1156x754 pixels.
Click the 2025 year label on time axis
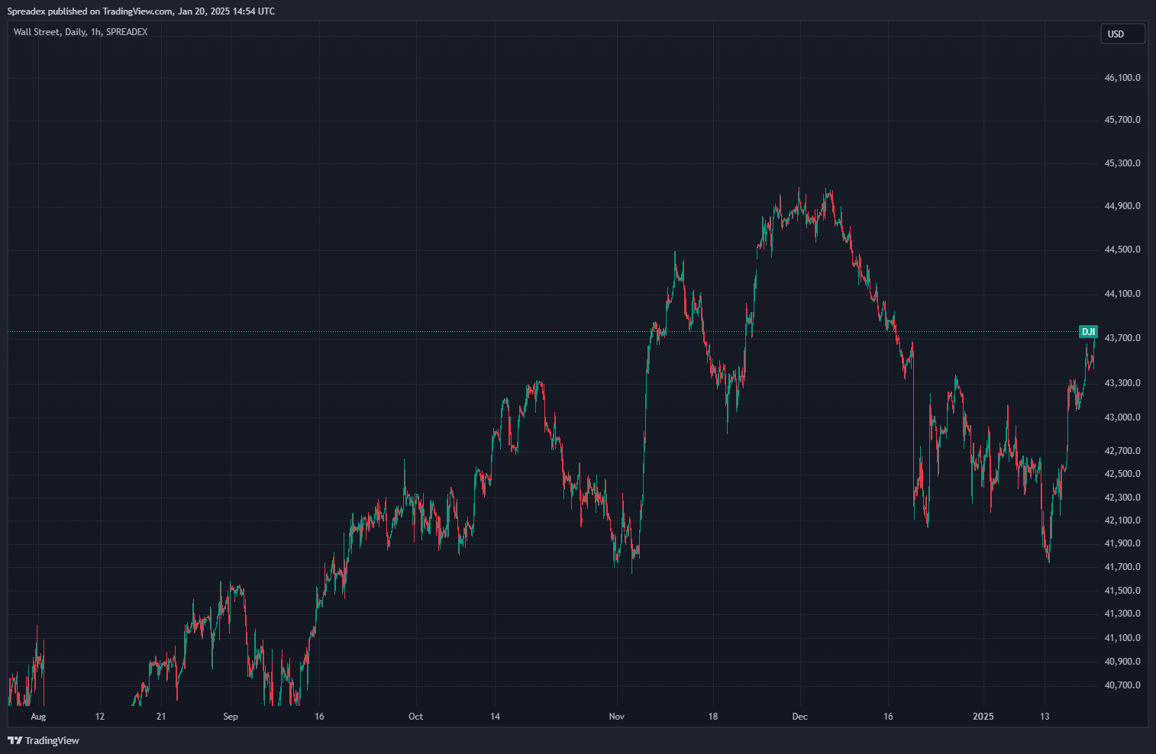[x=983, y=717]
